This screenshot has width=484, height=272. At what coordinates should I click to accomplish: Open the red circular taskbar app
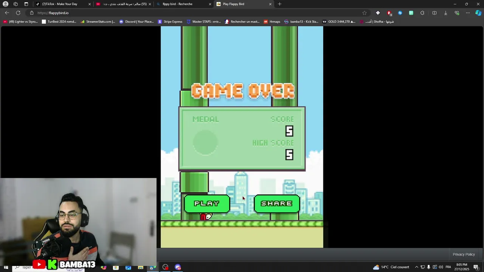[165, 267]
